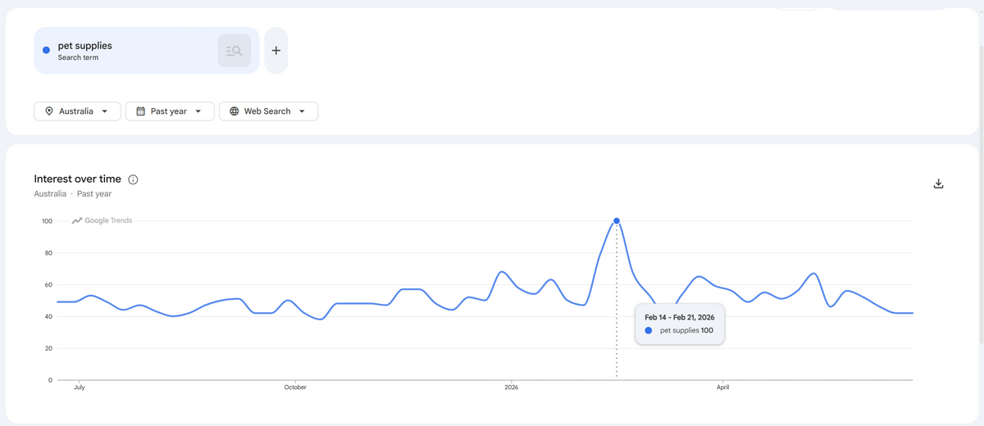Click the info icon beside Interest over time
The height and width of the screenshot is (426, 984).
point(133,179)
